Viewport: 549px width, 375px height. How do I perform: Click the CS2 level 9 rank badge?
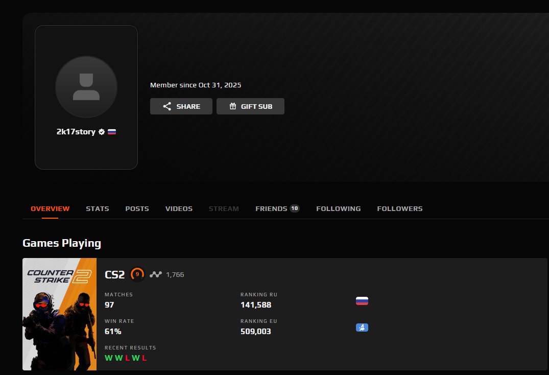tap(137, 274)
